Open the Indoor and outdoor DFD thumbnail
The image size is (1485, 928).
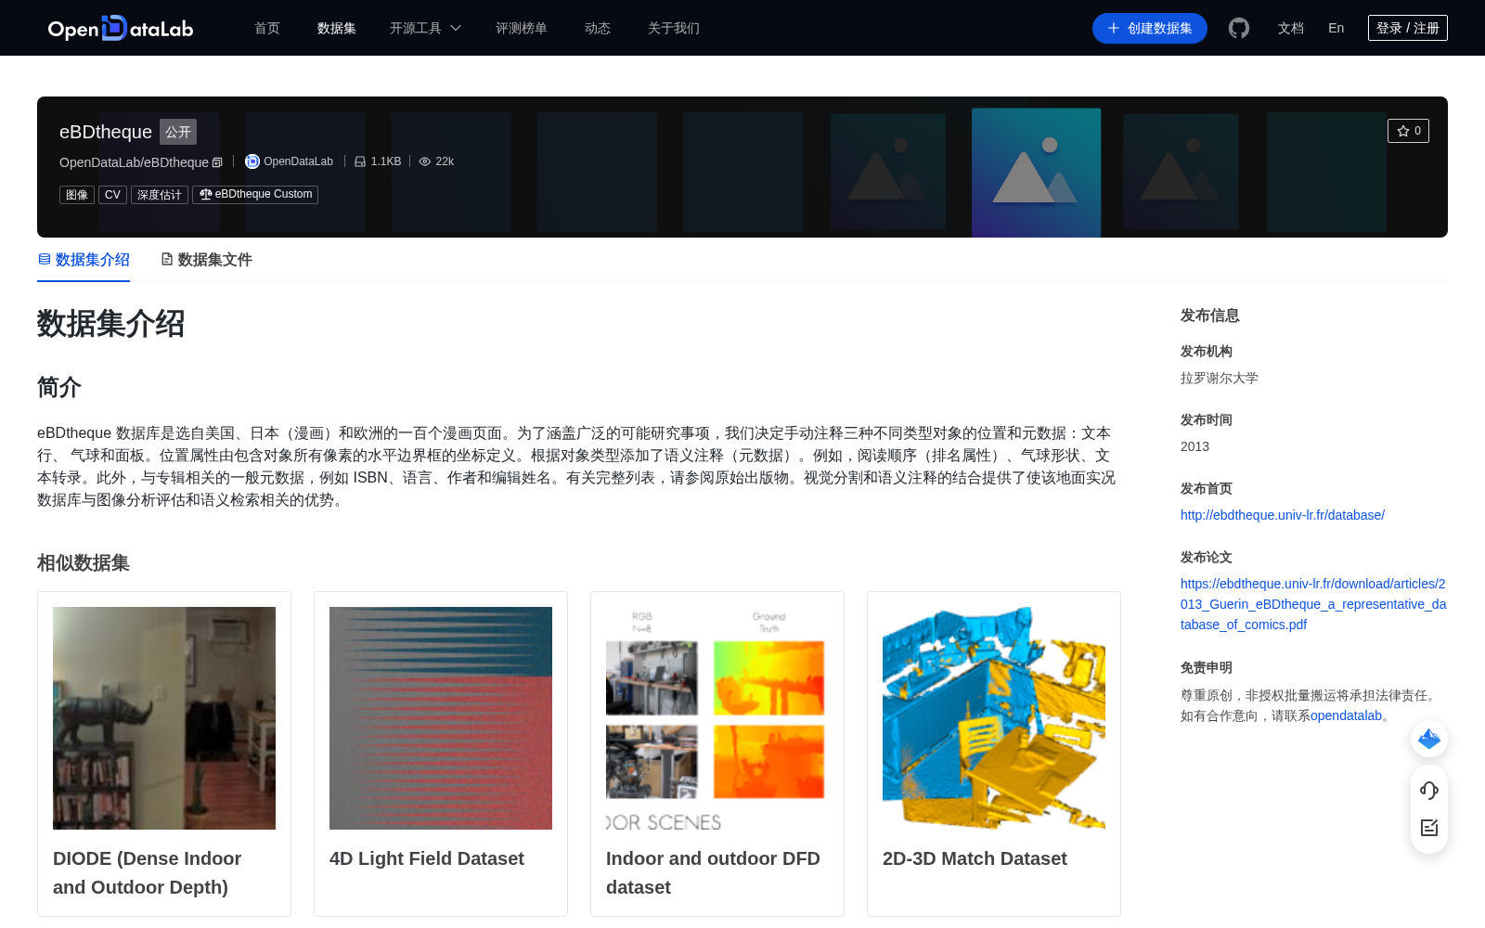717,718
